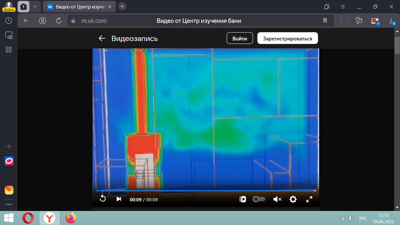This screenshot has width=400, height=225.
Task: Enter fullscreen video mode
Action: tap(309, 199)
